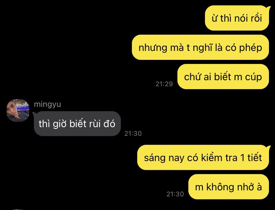Image resolution: width=275 pixels, height=210 pixels.
Task: Tap the partially visible avatar at the bottom edge
Action: pos(18,209)
